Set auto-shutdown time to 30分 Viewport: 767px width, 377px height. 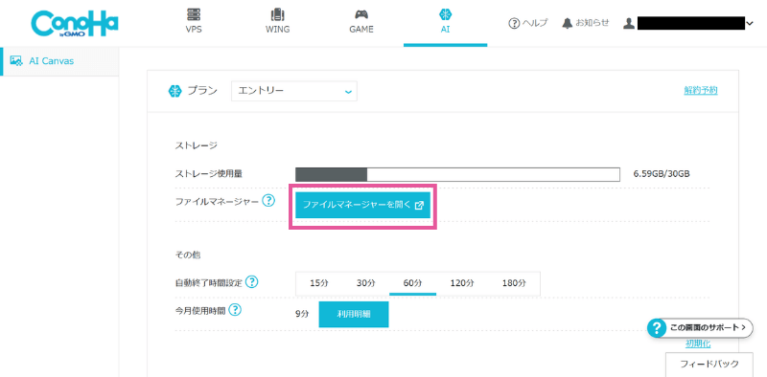point(365,283)
